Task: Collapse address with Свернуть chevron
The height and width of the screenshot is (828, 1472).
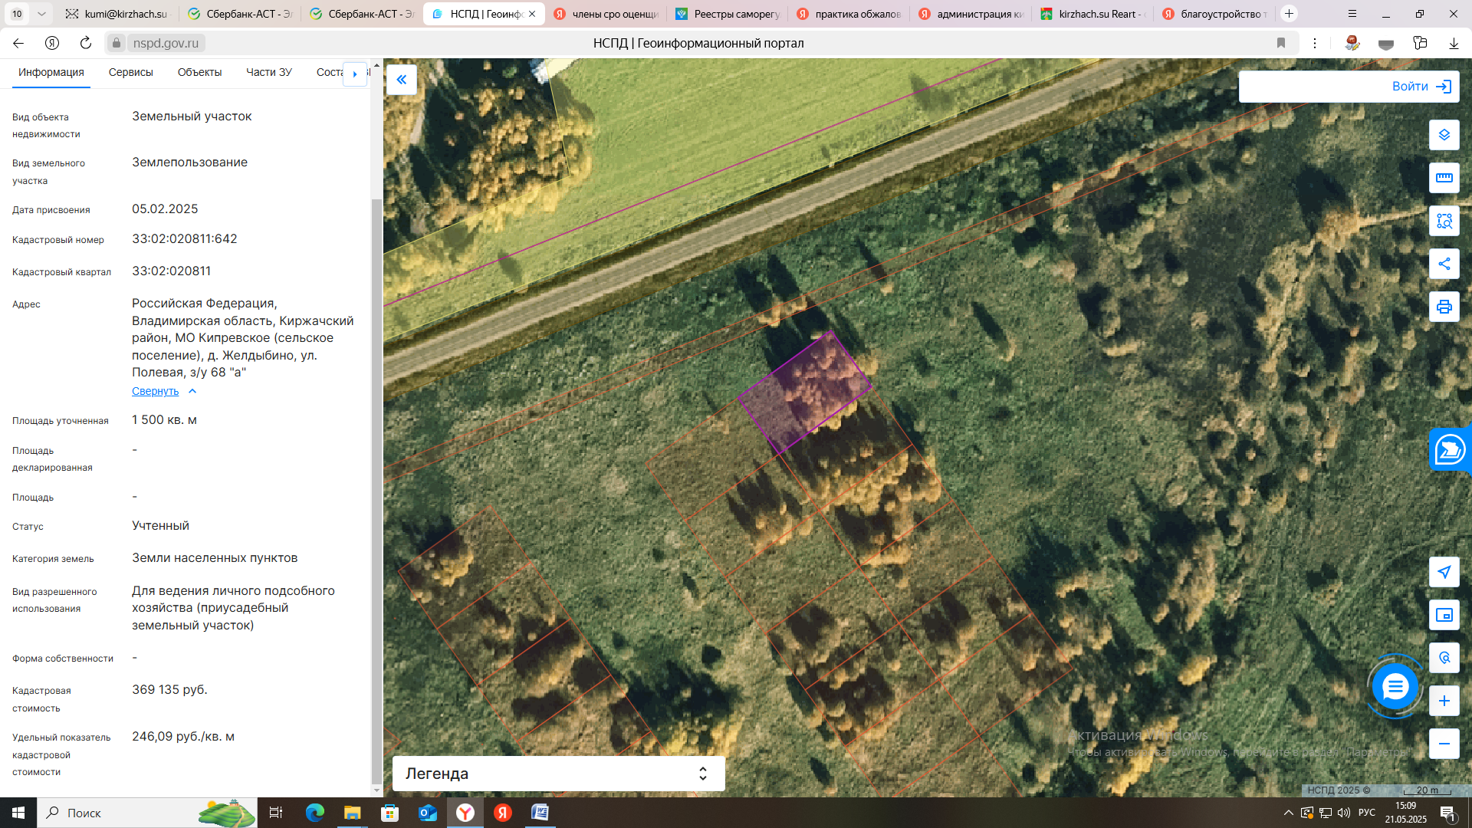Action: coord(192,391)
